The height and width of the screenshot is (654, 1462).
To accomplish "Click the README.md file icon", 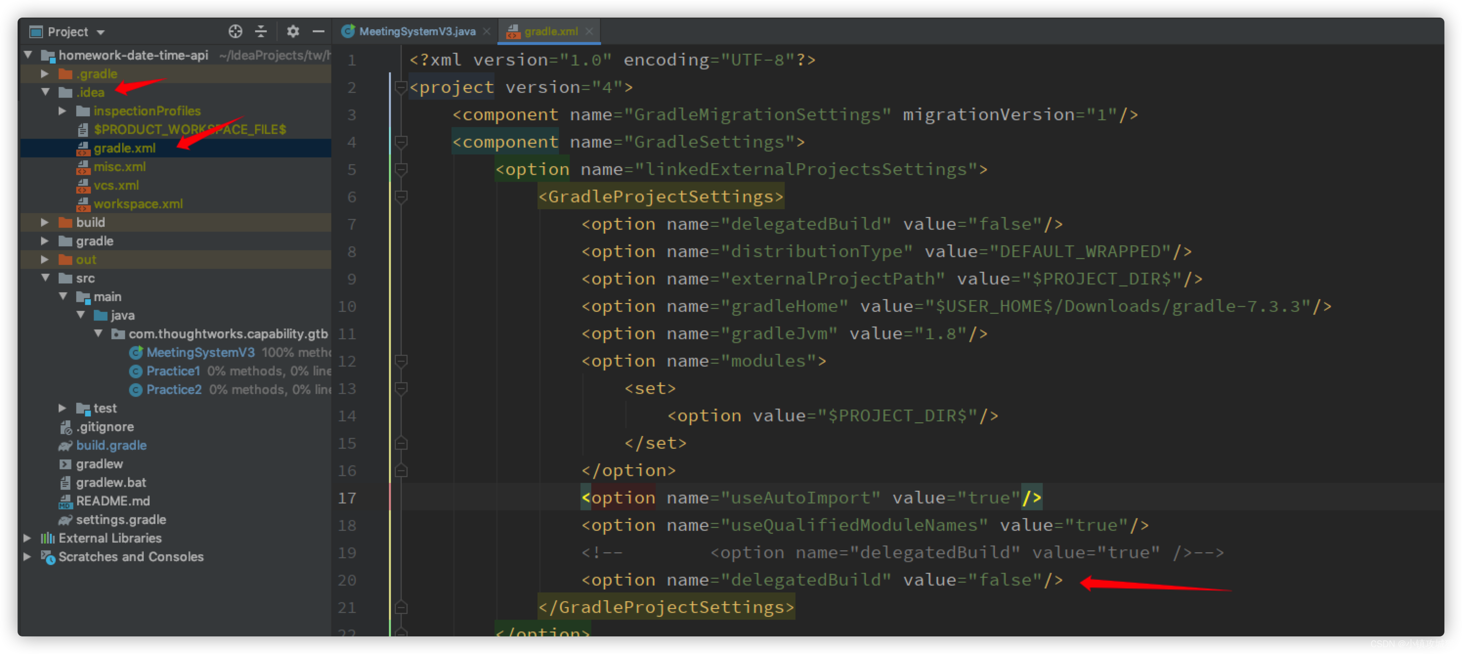I will [x=65, y=501].
